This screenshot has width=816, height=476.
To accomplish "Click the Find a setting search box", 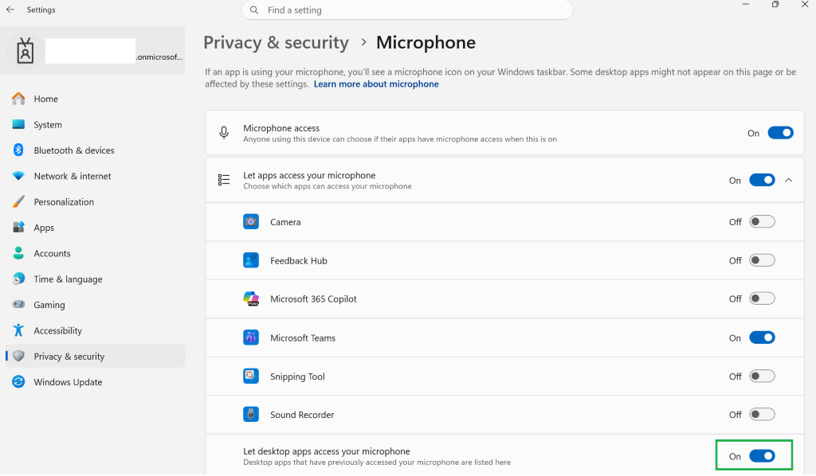I will (x=407, y=10).
